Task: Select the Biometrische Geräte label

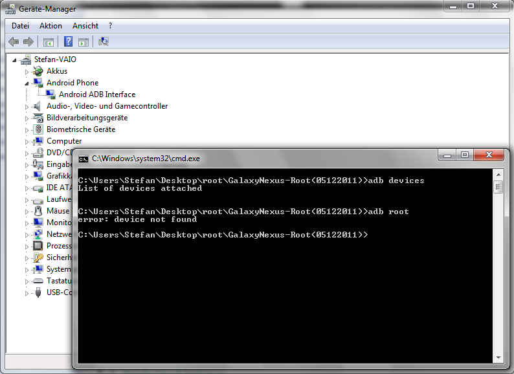Action: 81,129
